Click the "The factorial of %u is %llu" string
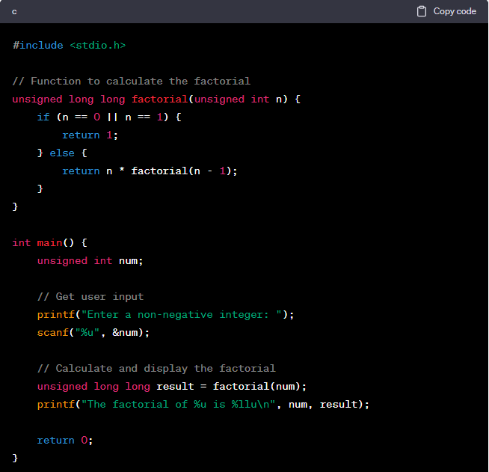The width and height of the screenshot is (489, 472). click(x=181, y=404)
